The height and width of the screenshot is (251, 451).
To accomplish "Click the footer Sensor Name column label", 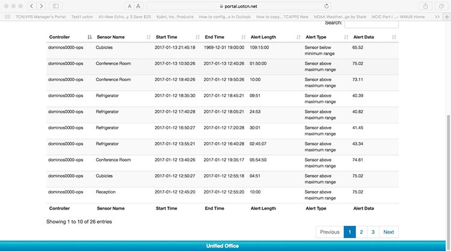I will click(111, 208).
